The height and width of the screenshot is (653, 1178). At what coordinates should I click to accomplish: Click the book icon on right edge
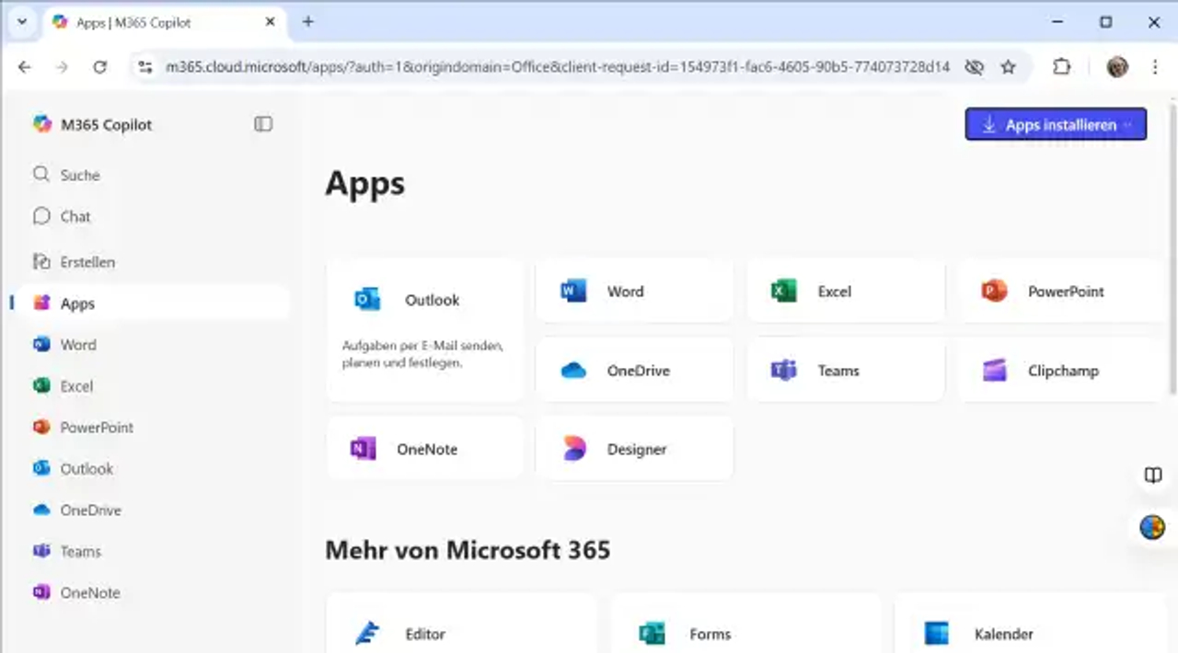click(x=1153, y=475)
